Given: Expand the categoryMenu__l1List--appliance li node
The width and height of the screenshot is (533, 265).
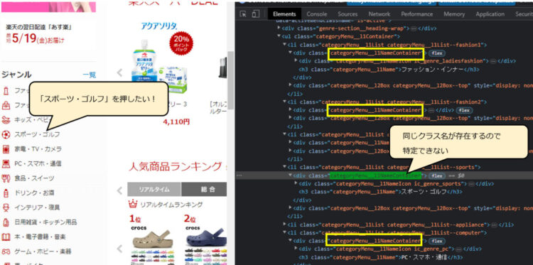Looking at the screenshot, I should coord(284,225).
